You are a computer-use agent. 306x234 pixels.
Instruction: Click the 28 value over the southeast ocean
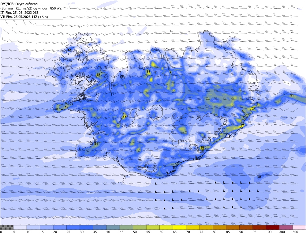coord(259,177)
